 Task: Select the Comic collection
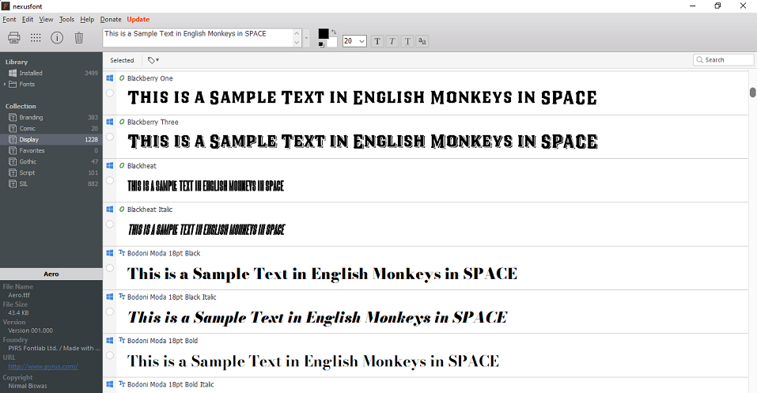[51, 128]
